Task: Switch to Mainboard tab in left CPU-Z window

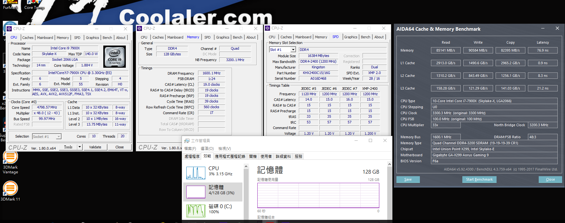Action: [x=45, y=38]
